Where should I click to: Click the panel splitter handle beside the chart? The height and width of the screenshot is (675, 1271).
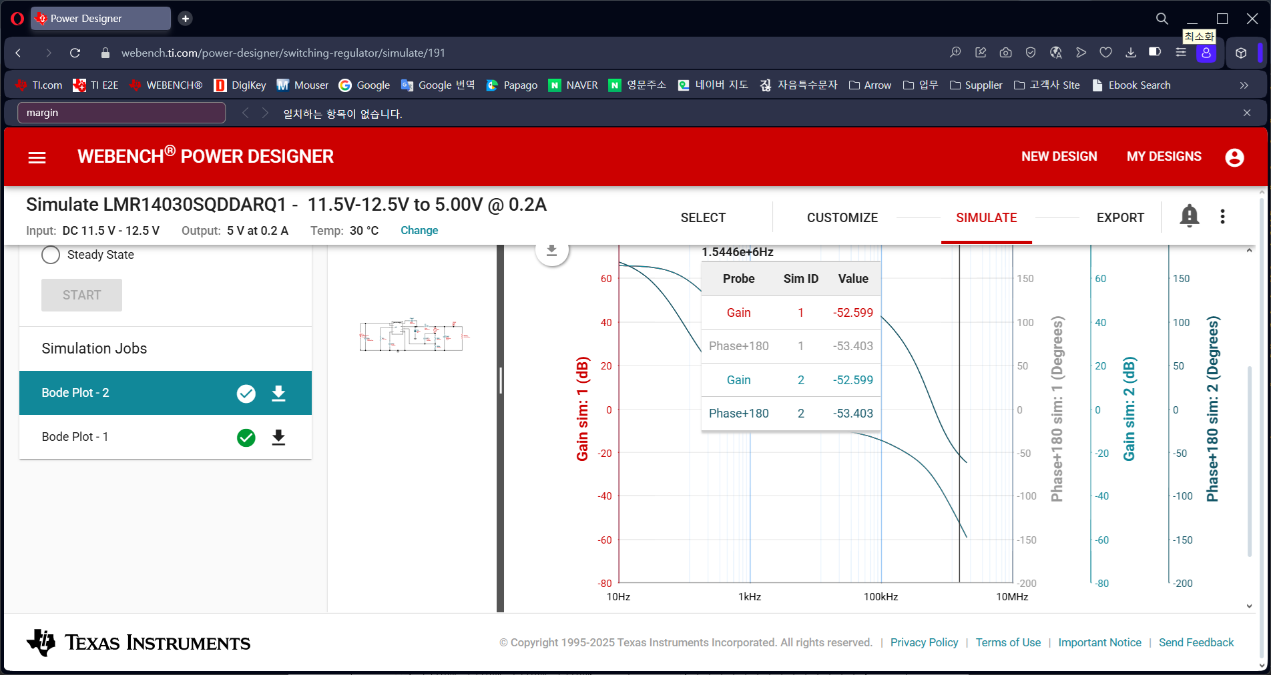pyautogui.click(x=501, y=381)
